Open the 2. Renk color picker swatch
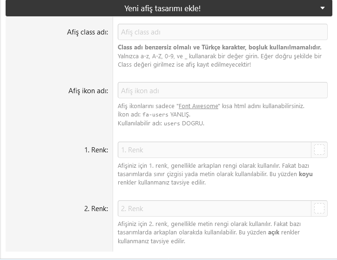Viewport: 337px width, 260px height. [x=319, y=208]
